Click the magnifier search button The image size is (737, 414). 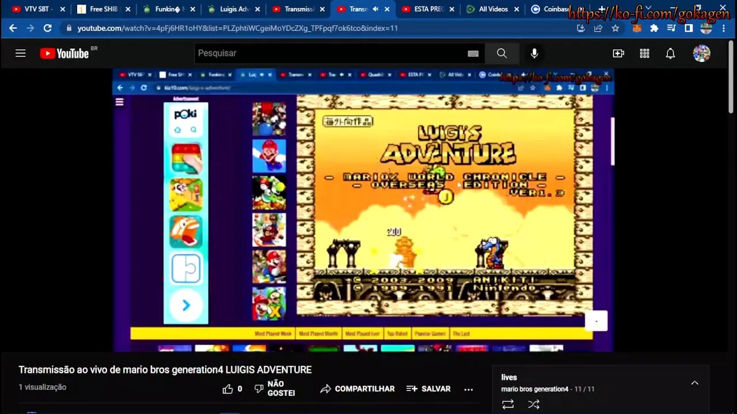click(x=502, y=53)
